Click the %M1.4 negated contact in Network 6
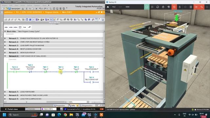The height and width of the screenshot is (118, 210). (76, 72)
